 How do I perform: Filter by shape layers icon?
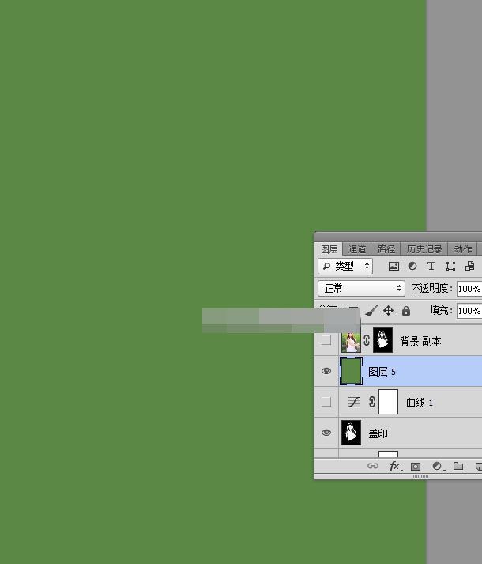pos(450,266)
